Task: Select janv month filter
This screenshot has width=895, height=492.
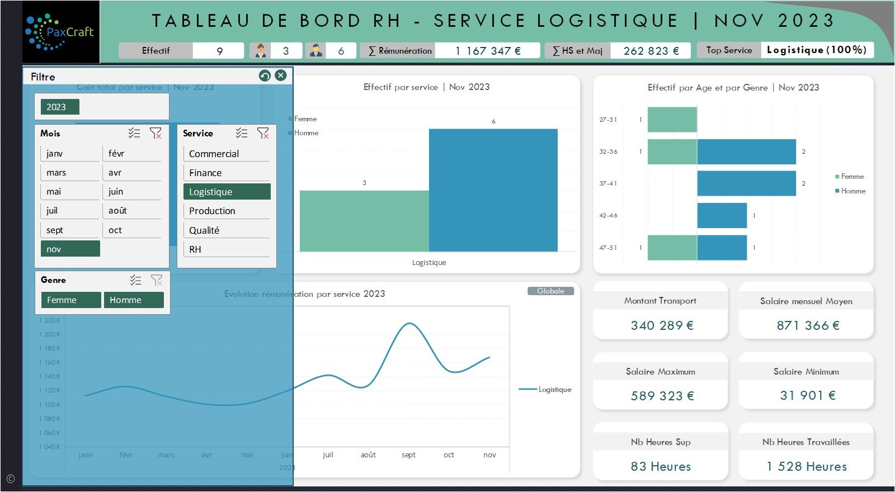Action: click(x=69, y=153)
